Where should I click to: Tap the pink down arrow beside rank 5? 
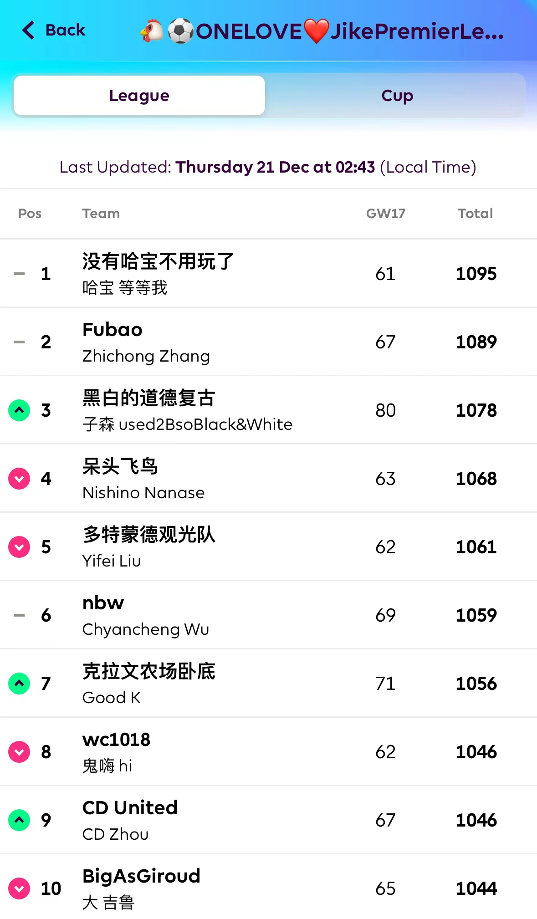pos(19,547)
